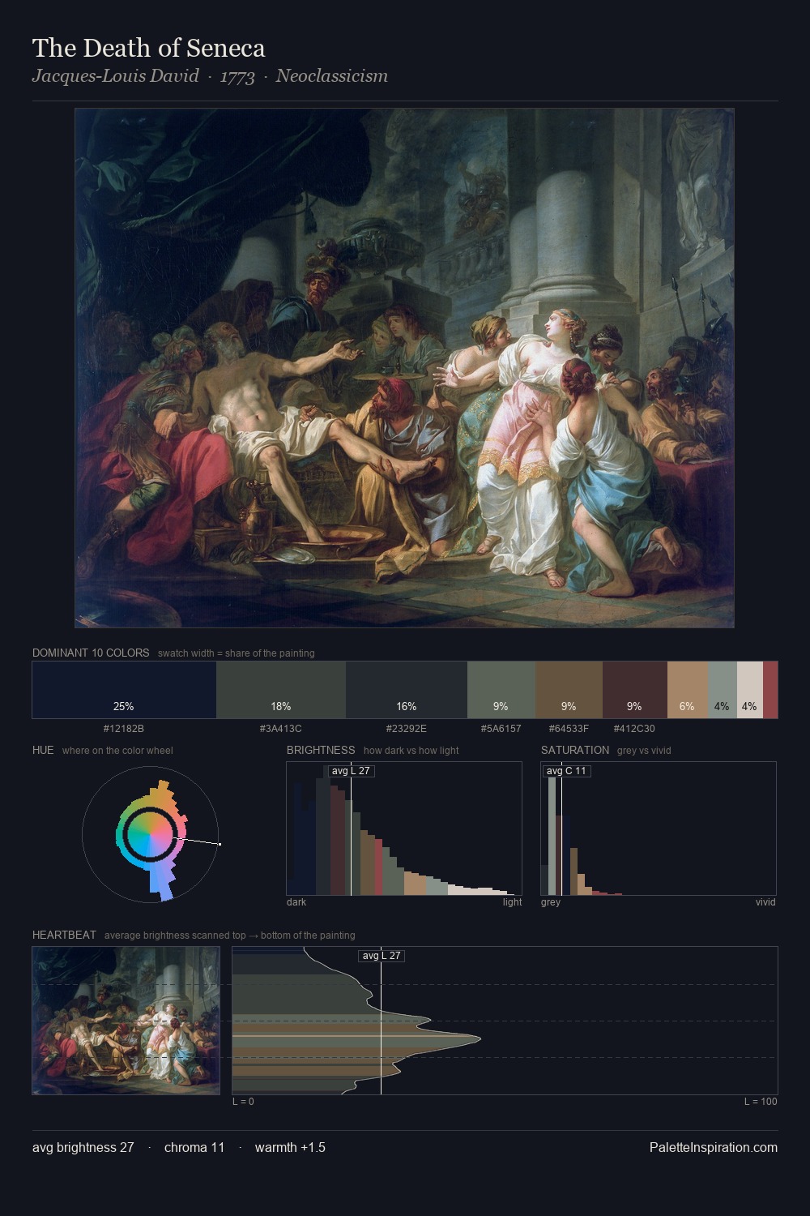
Task: Click the brightness histogram chart
Action: tap(404, 829)
